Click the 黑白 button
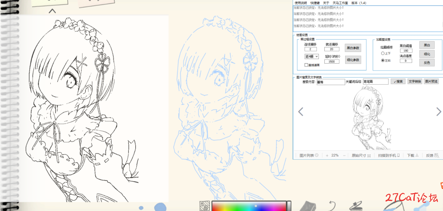 pyautogui.click(x=427, y=45)
